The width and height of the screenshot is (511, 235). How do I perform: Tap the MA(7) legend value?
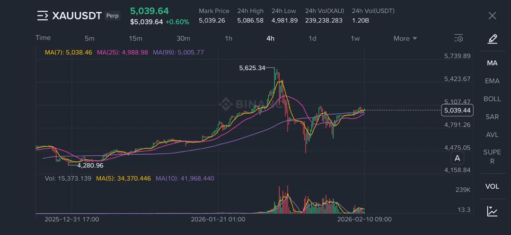68,52
